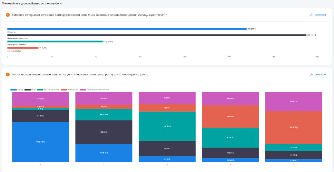The height and width of the screenshot is (172, 334).
Task: Select rank 3 teal '126 (42%)' segment
Action: 167,126
